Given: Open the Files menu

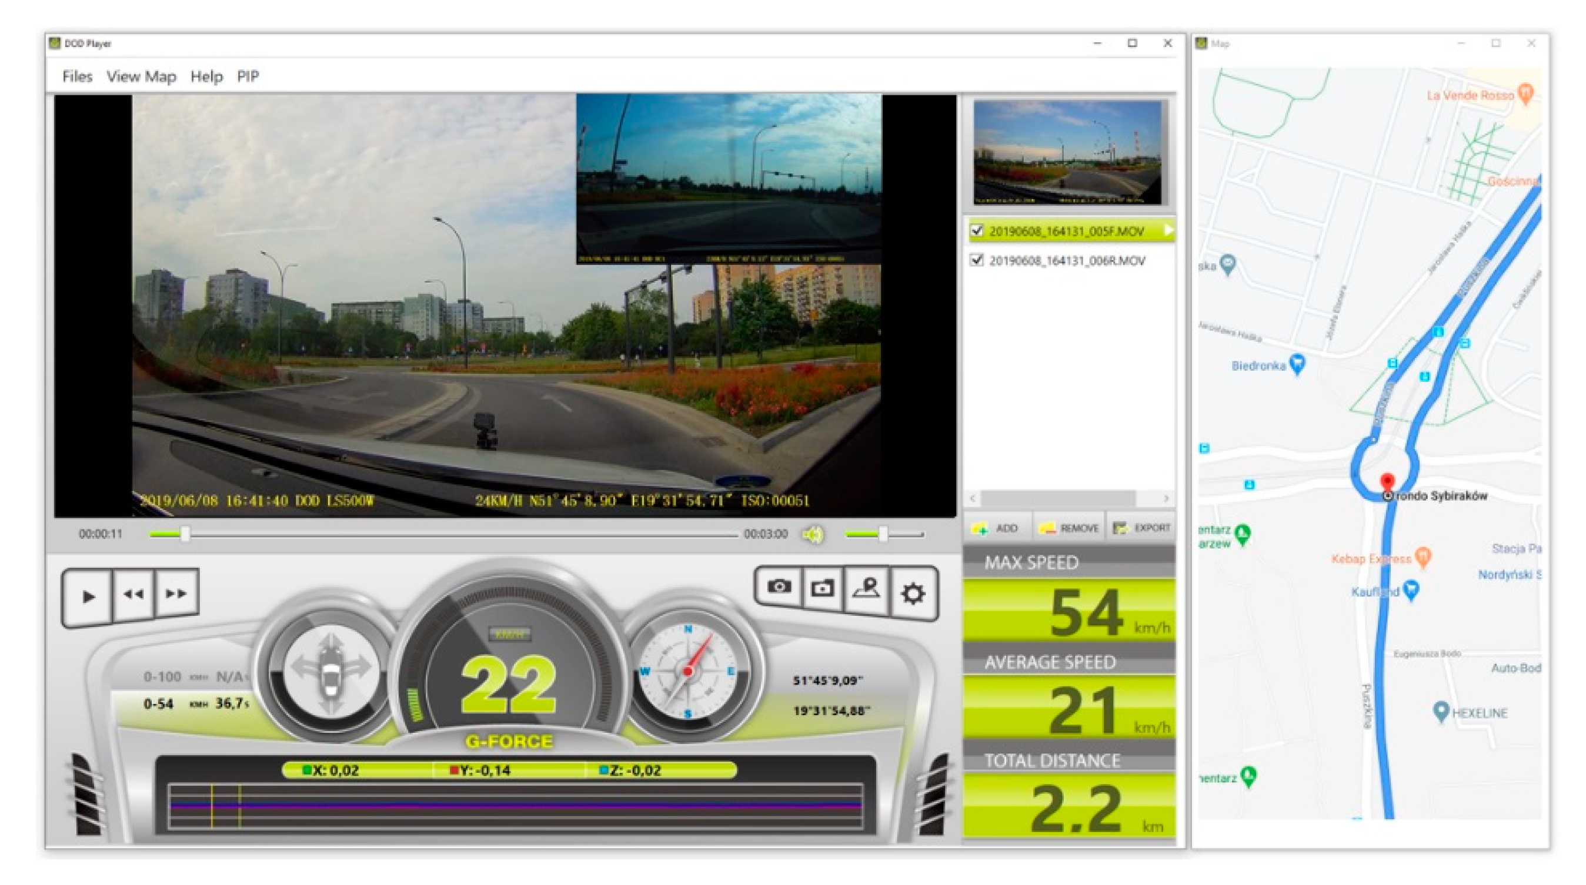Looking at the screenshot, I should 77,76.
